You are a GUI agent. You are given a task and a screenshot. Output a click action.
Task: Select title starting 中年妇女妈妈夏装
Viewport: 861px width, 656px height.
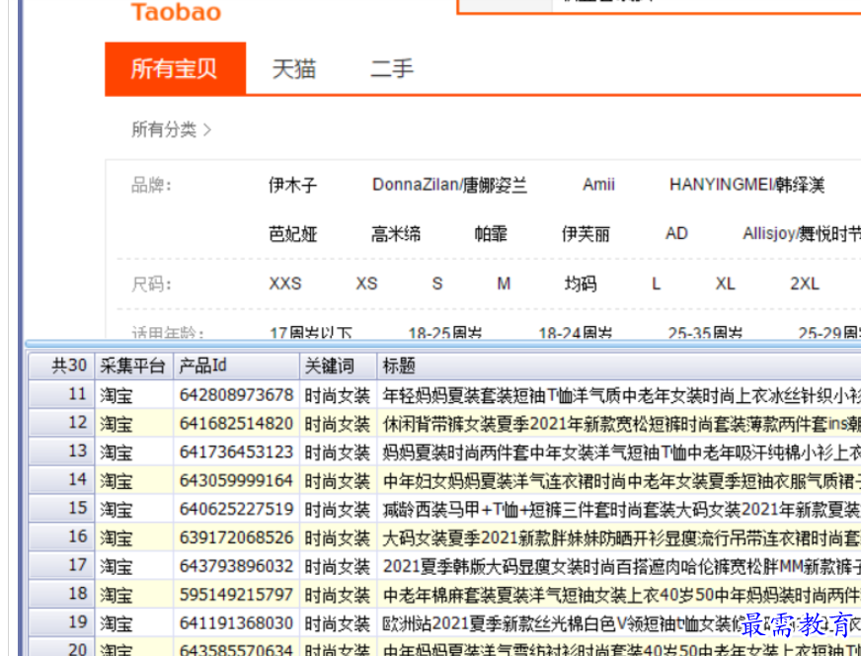pos(621,481)
